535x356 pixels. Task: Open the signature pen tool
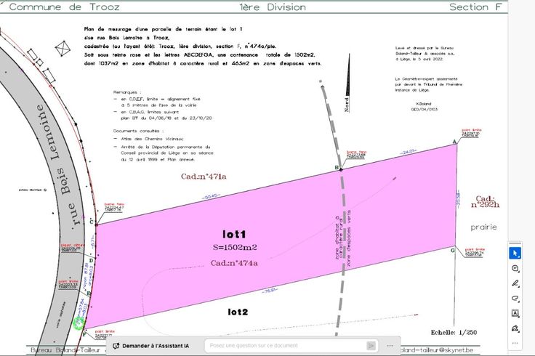click(x=515, y=328)
